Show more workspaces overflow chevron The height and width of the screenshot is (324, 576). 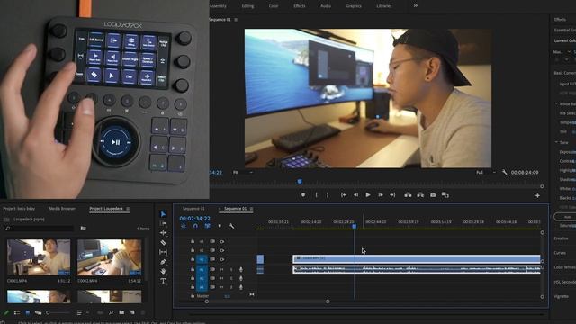coord(416,6)
